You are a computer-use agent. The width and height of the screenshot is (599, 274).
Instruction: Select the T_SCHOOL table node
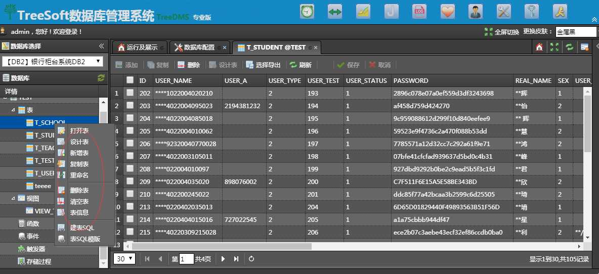(50, 122)
